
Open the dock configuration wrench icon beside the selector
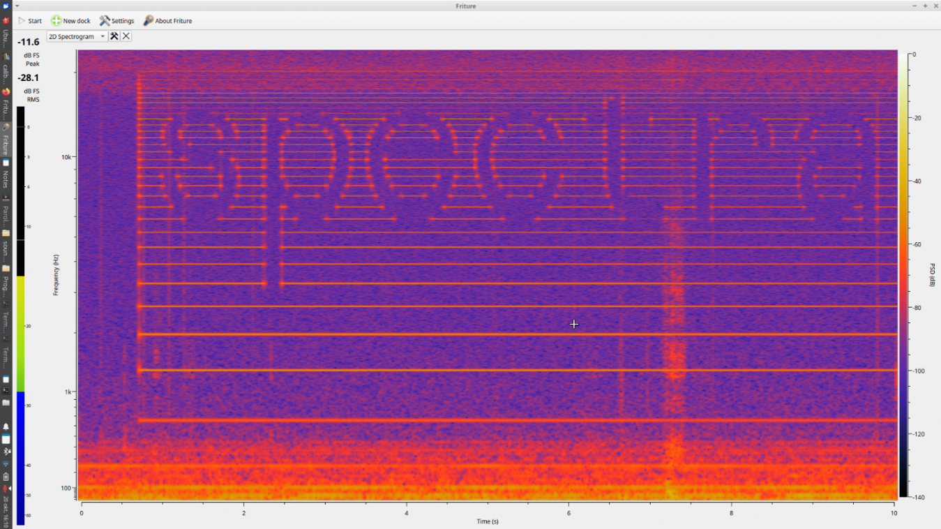(x=113, y=36)
